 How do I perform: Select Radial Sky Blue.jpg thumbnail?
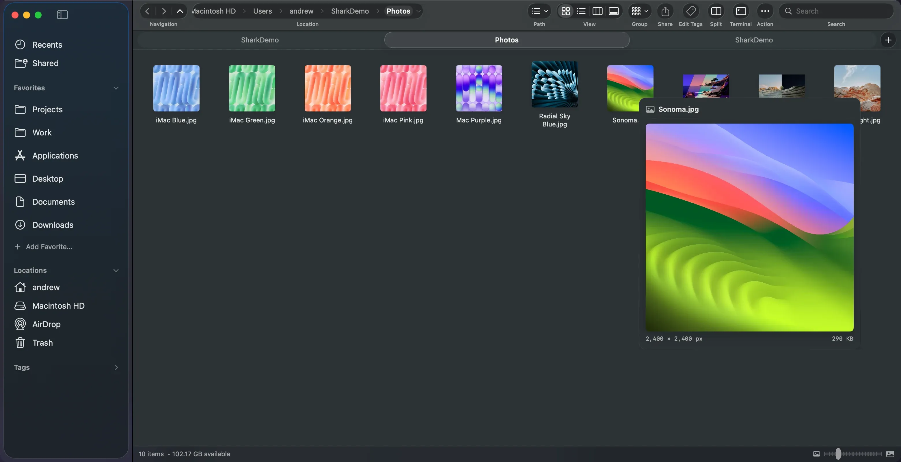[554, 84]
